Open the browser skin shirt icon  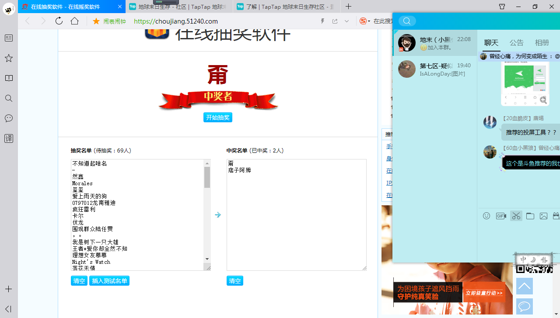pyautogui.click(x=502, y=7)
